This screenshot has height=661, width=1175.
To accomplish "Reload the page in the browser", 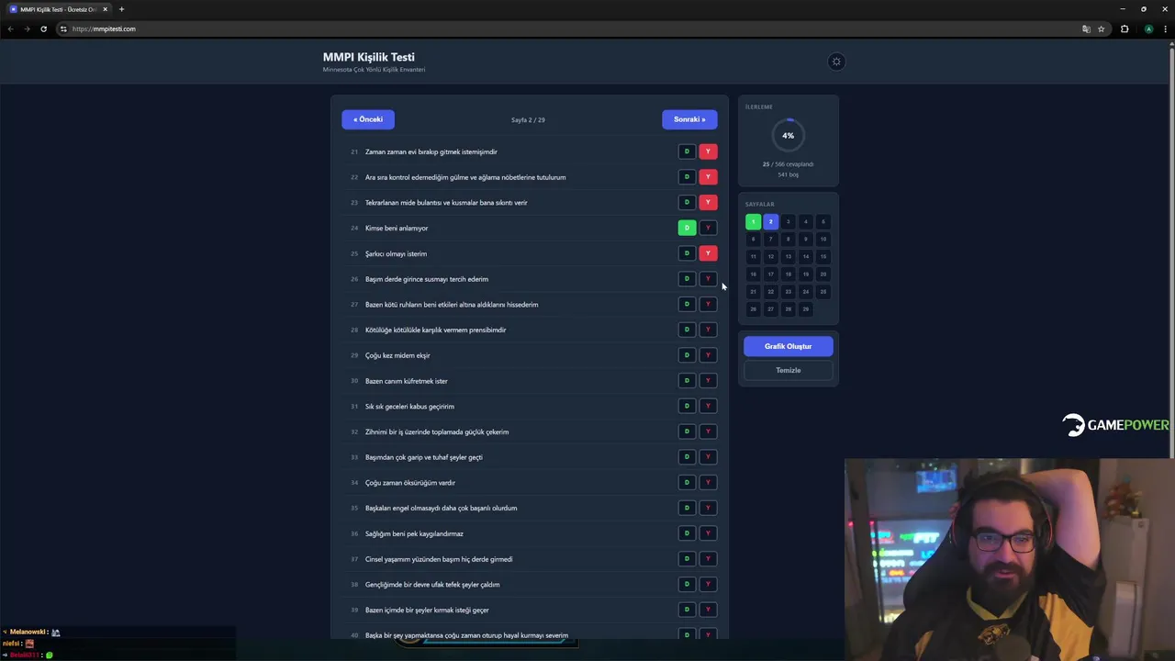I will tap(43, 28).
